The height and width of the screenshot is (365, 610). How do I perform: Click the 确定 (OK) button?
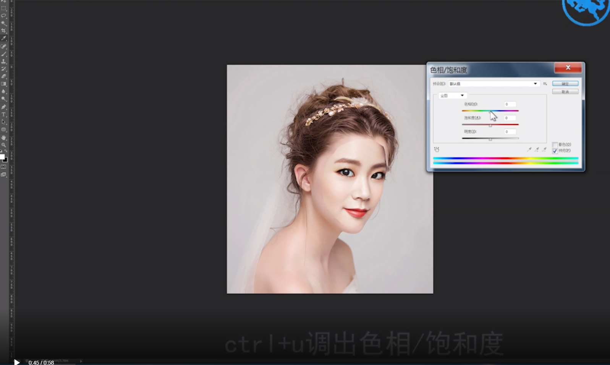pos(565,84)
